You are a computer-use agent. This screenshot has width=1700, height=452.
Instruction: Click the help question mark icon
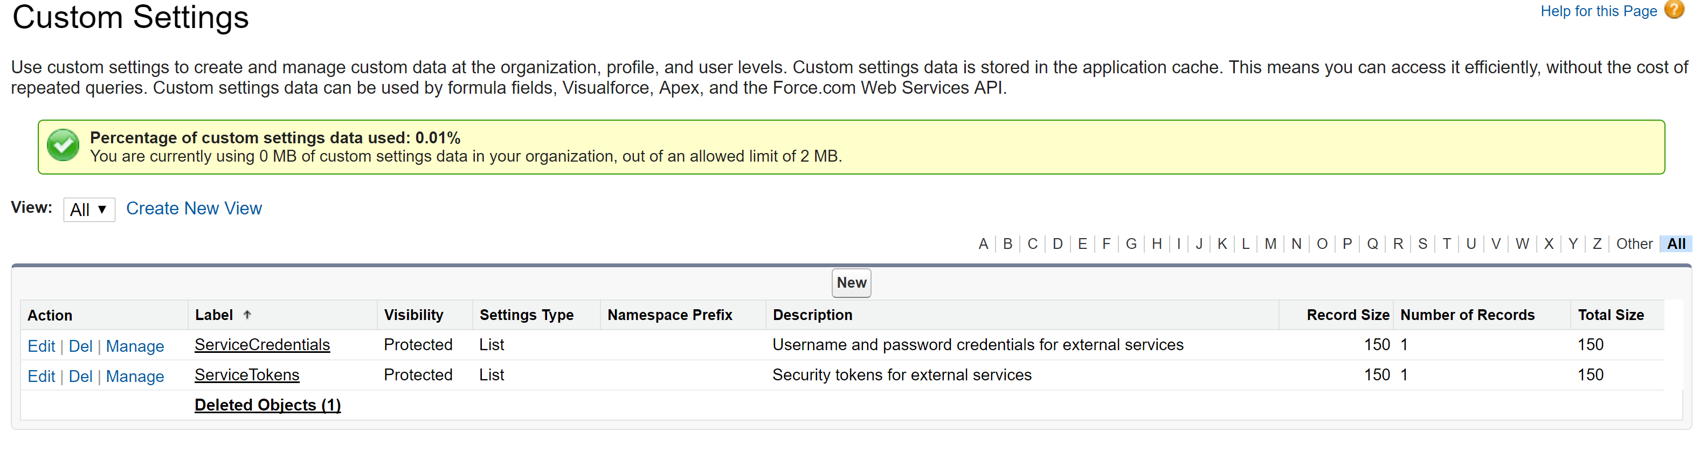coord(1674,10)
